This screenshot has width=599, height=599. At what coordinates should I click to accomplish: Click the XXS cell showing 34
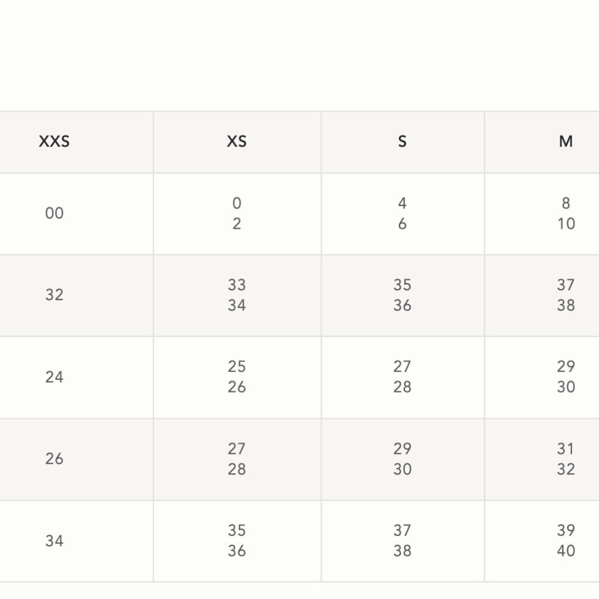point(55,541)
